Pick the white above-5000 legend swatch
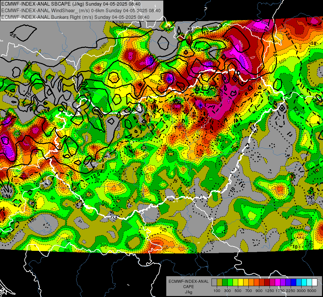Viewport: 323px width, 297px height. [314, 282]
